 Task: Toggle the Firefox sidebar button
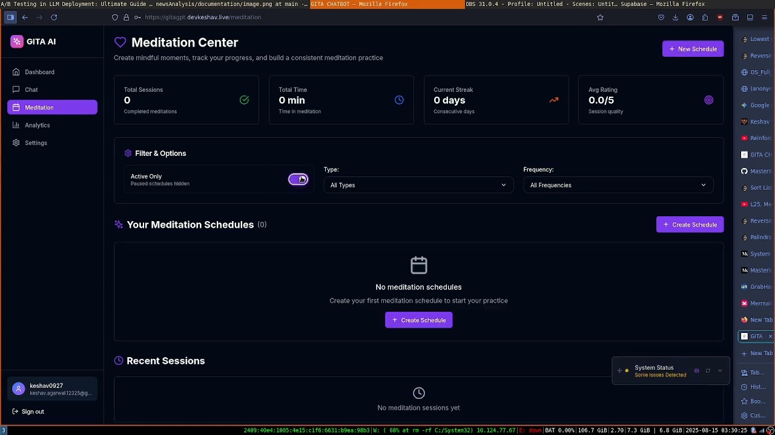point(10,18)
